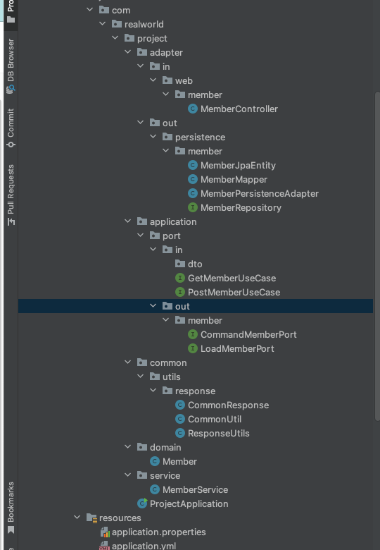Collapse the response package chevron
This screenshot has height=550, width=380.
[x=153, y=390]
